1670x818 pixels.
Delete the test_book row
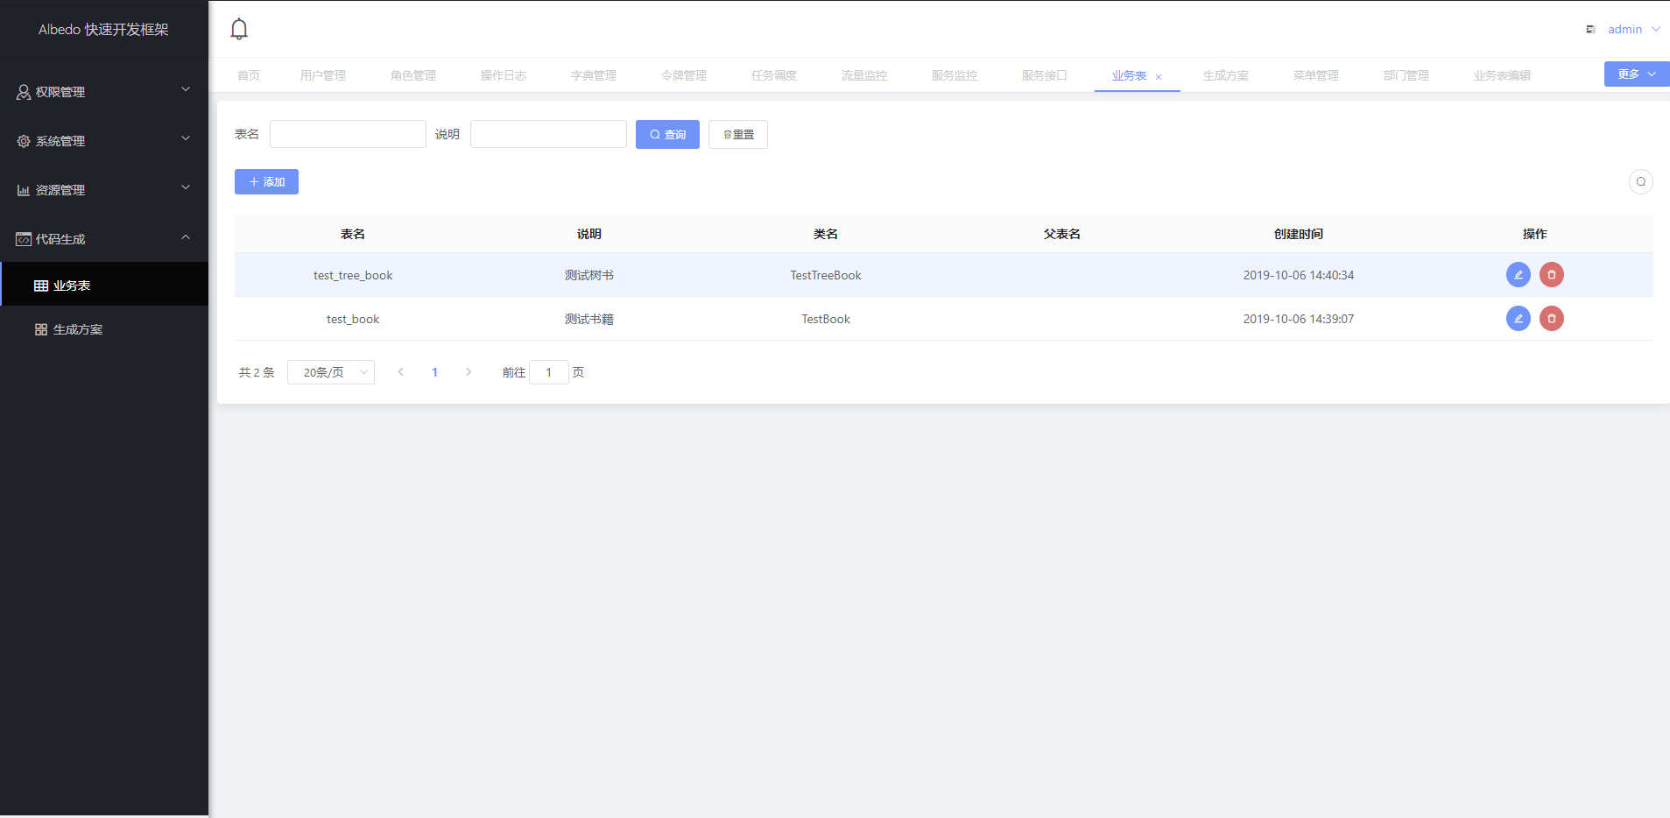coord(1551,319)
